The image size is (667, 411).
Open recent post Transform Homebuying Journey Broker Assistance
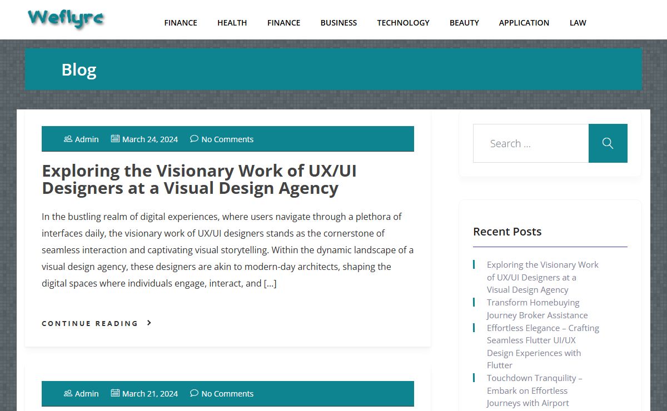tap(536, 309)
